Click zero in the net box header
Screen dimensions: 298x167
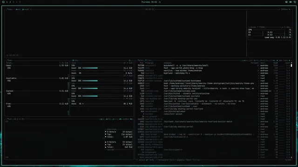point(115,119)
